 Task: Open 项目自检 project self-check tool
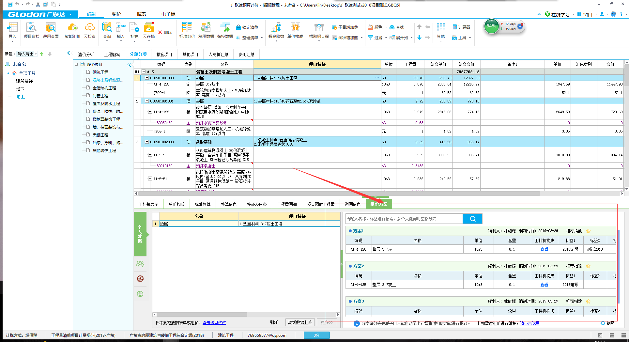(32, 30)
